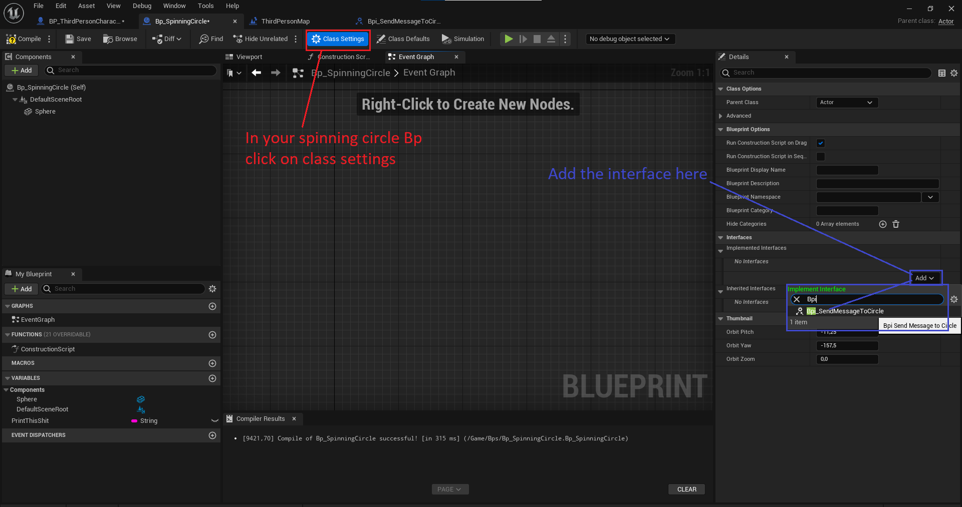Switch to the Viewport tab

click(249, 57)
